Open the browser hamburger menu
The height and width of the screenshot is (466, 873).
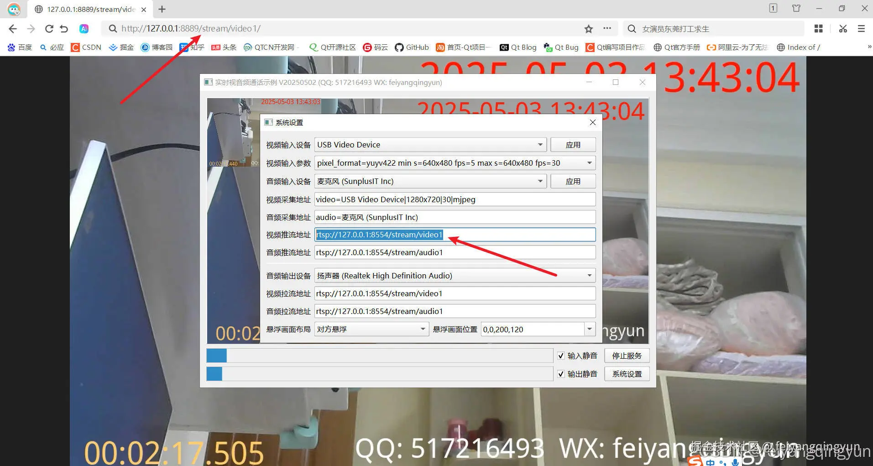861,28
